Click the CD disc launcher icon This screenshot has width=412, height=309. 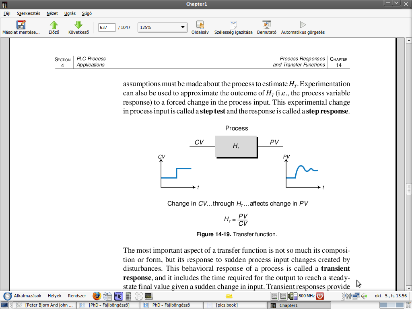click(139, 296)
